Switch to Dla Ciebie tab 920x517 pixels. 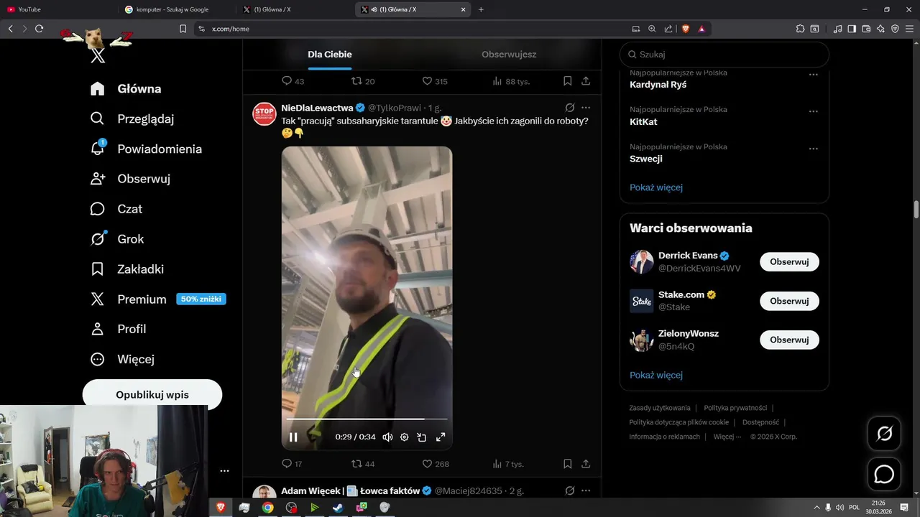tap(330, 54)
